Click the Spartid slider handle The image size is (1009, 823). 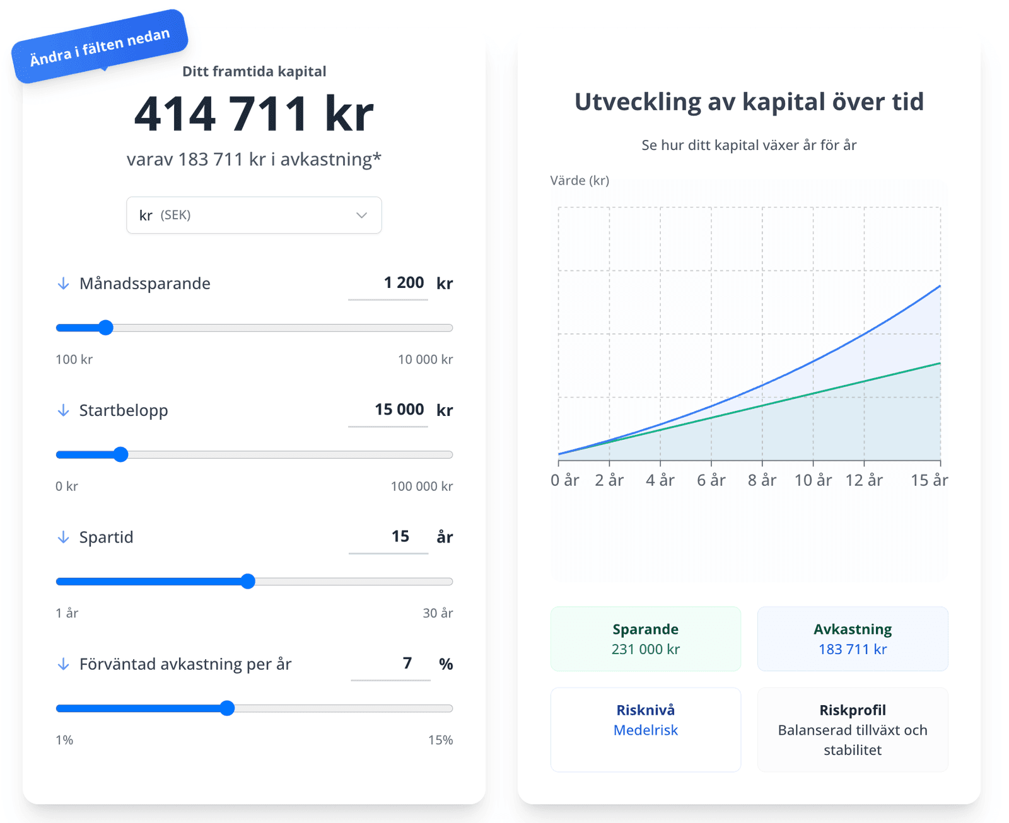coord(248,582)
